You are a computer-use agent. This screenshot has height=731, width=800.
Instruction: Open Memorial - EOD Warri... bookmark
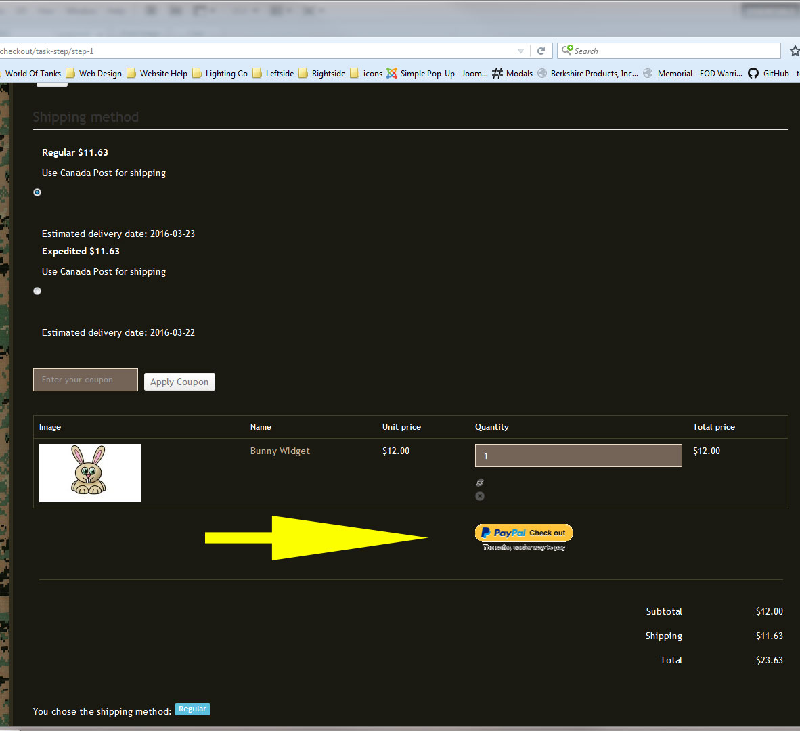(693, 74)
